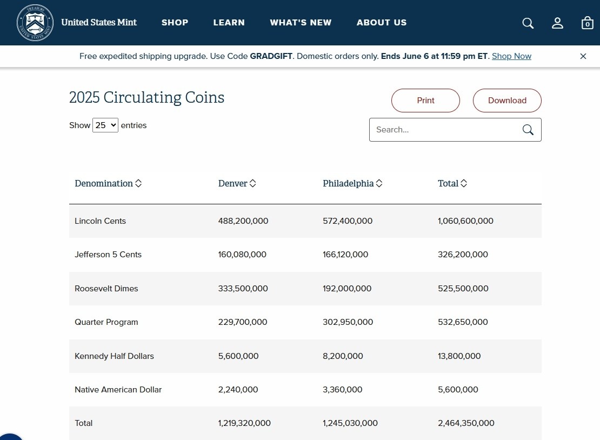Image resolution: width=600 pixels, height=440 pixels.
Task: Sort table by Denomination column arrows
Action: pyautogui.click(x=138, y=183)
